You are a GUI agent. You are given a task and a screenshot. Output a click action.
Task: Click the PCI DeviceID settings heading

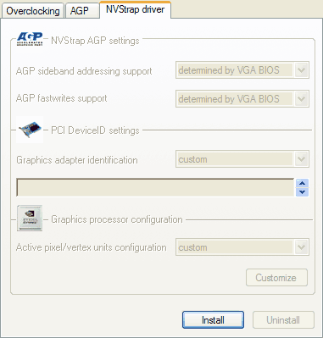coord(95,130)
